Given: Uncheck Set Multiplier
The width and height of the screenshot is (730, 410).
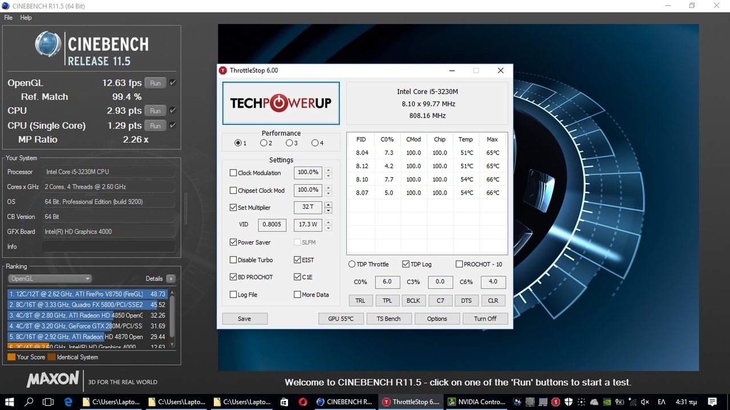Looking at the screenshot, I should (x=233, y=208).
